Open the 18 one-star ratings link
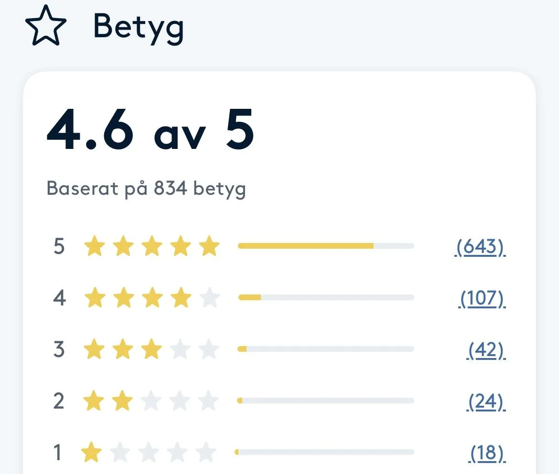 (487, 453)
